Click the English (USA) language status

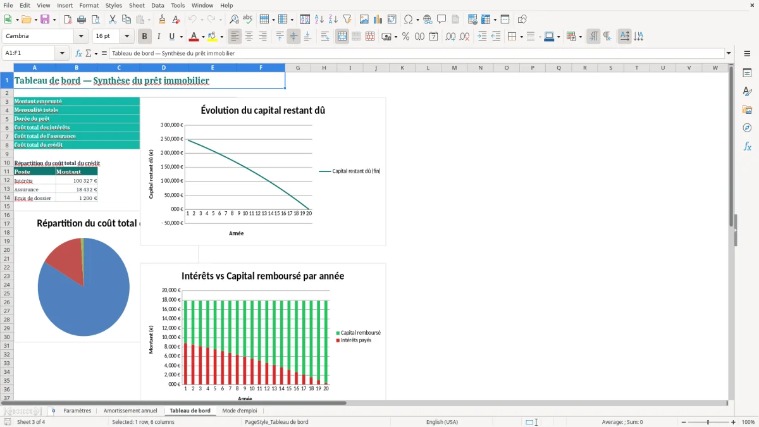[441, 422]
